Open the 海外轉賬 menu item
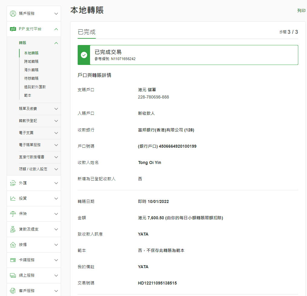Screen dimensions: 307x296 [31, 70]
